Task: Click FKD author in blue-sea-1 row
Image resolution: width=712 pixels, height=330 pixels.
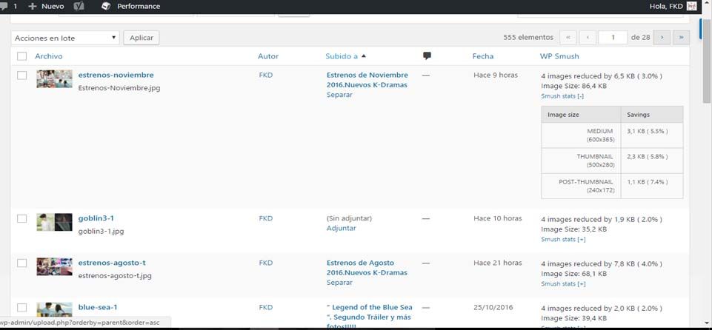Action: (266, 307)
